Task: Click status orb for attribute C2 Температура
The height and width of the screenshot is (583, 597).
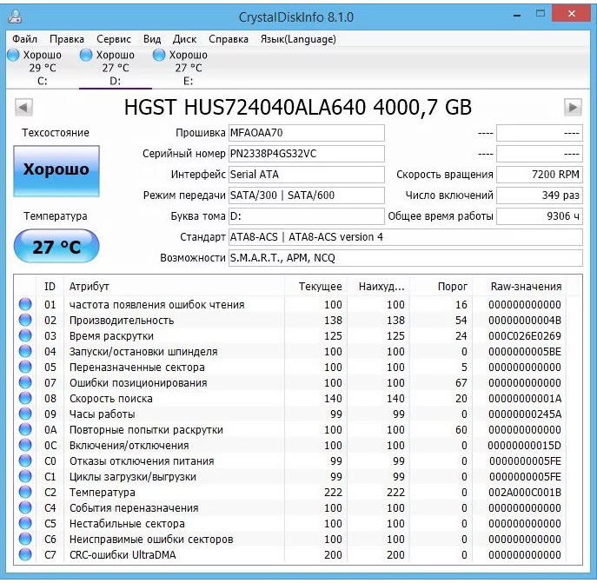Action: pos(25,492)
